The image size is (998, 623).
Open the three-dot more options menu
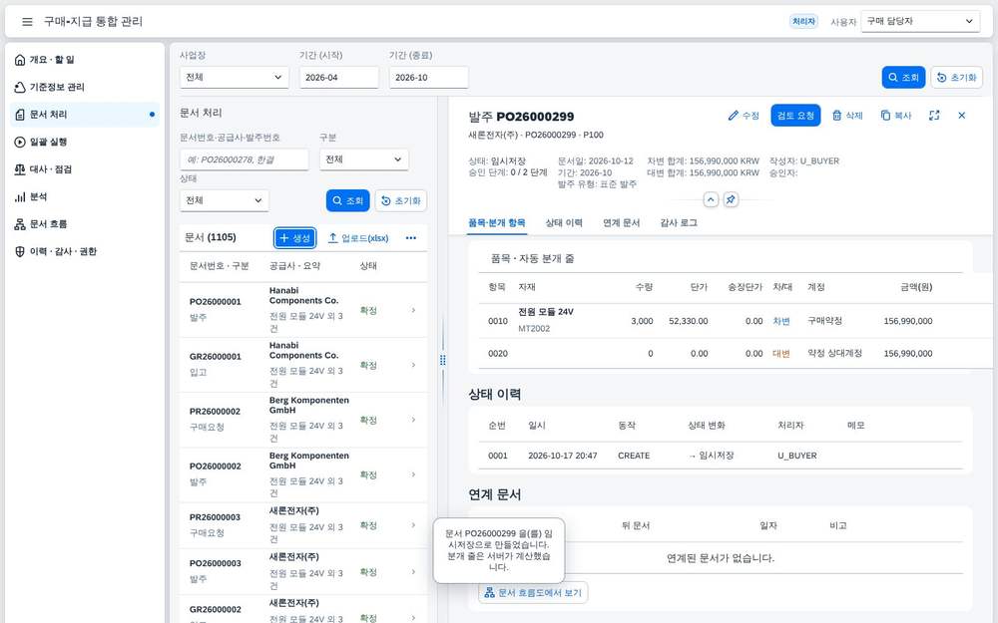point(411,238)
